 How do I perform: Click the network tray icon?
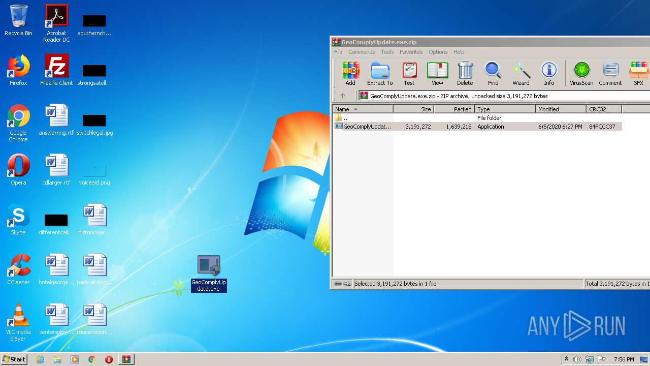click(590, 359)
